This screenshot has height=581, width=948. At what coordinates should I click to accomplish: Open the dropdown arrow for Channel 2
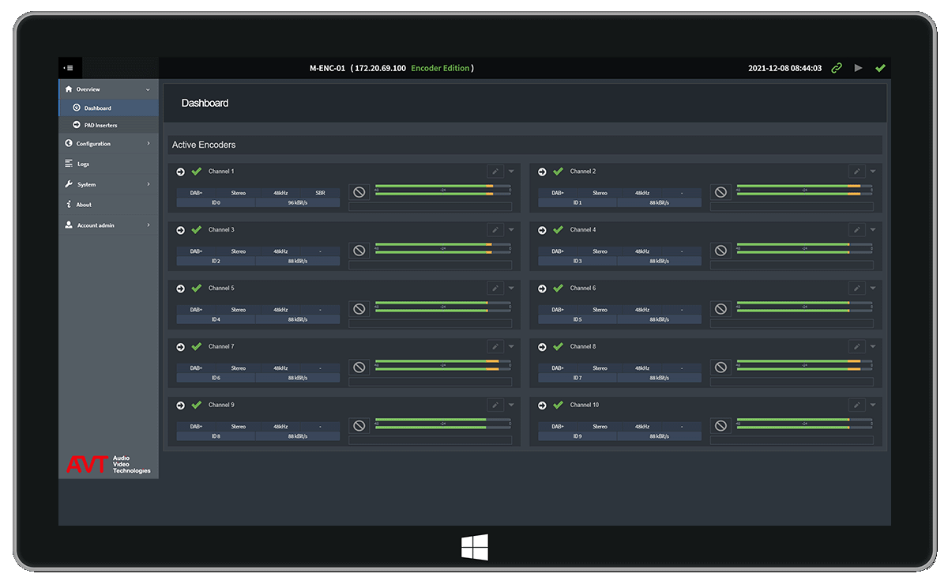click(873, 172)
